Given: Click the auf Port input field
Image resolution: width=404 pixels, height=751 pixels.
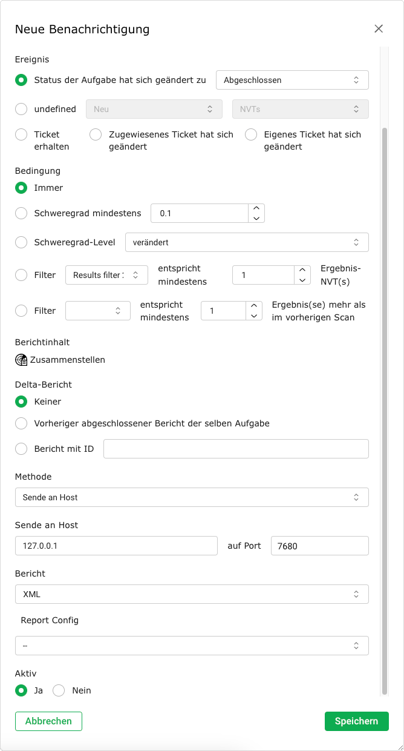Looking at the screenshot, I should click(319, 546).
